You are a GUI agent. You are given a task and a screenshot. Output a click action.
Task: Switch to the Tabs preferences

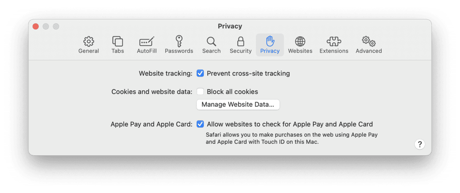(x=118, y=45)
